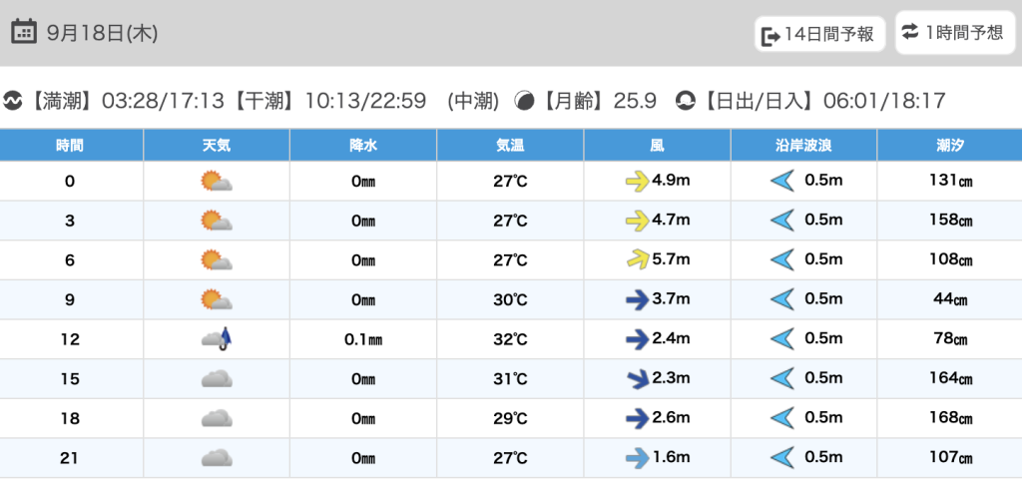
Task: Click the light blue wind arrow at 21時
Action: tap(635, 458)
